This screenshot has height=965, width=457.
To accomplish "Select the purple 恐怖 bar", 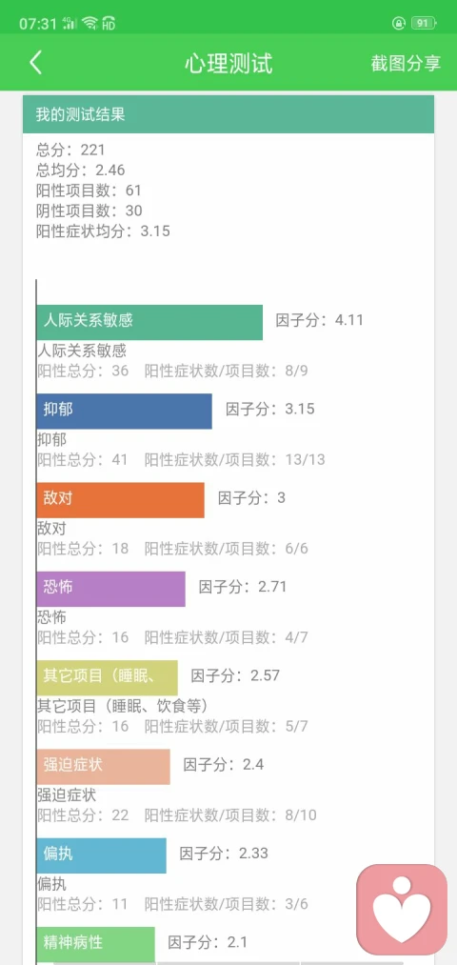I will (110, 589).
